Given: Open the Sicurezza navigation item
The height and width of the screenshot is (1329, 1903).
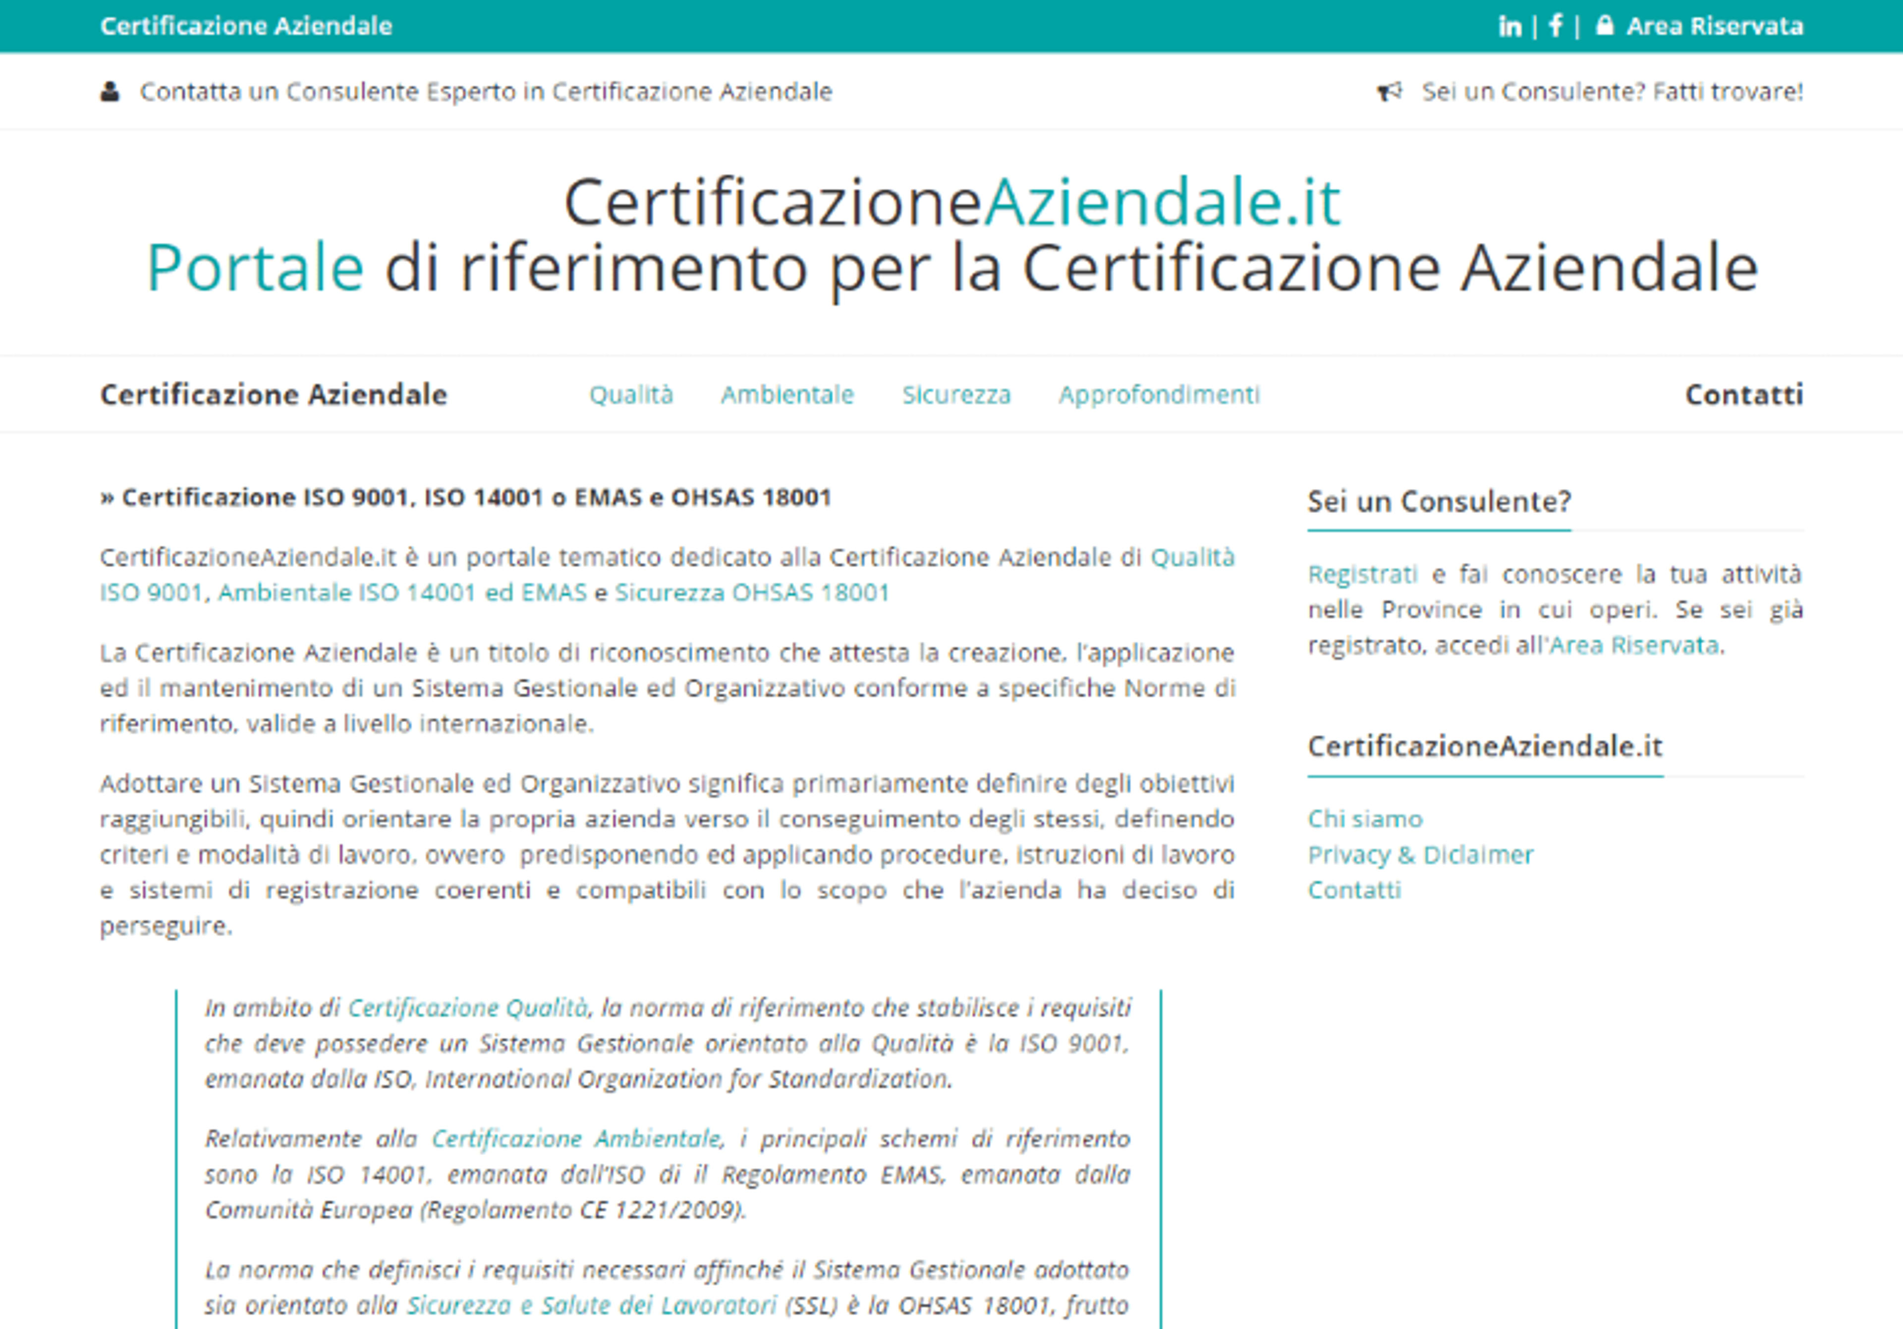Looking at the screenshot, I should click(x=955, y=394).
